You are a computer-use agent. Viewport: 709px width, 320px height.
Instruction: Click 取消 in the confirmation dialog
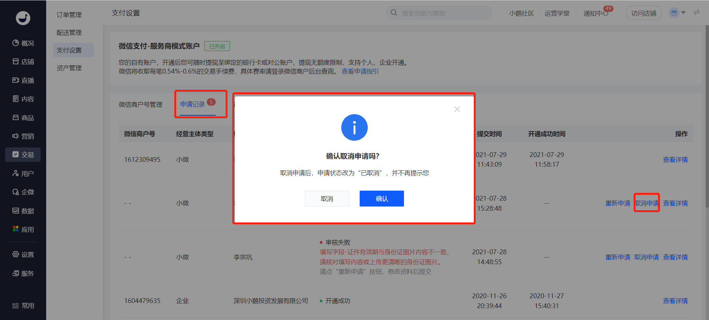[327, 198]
